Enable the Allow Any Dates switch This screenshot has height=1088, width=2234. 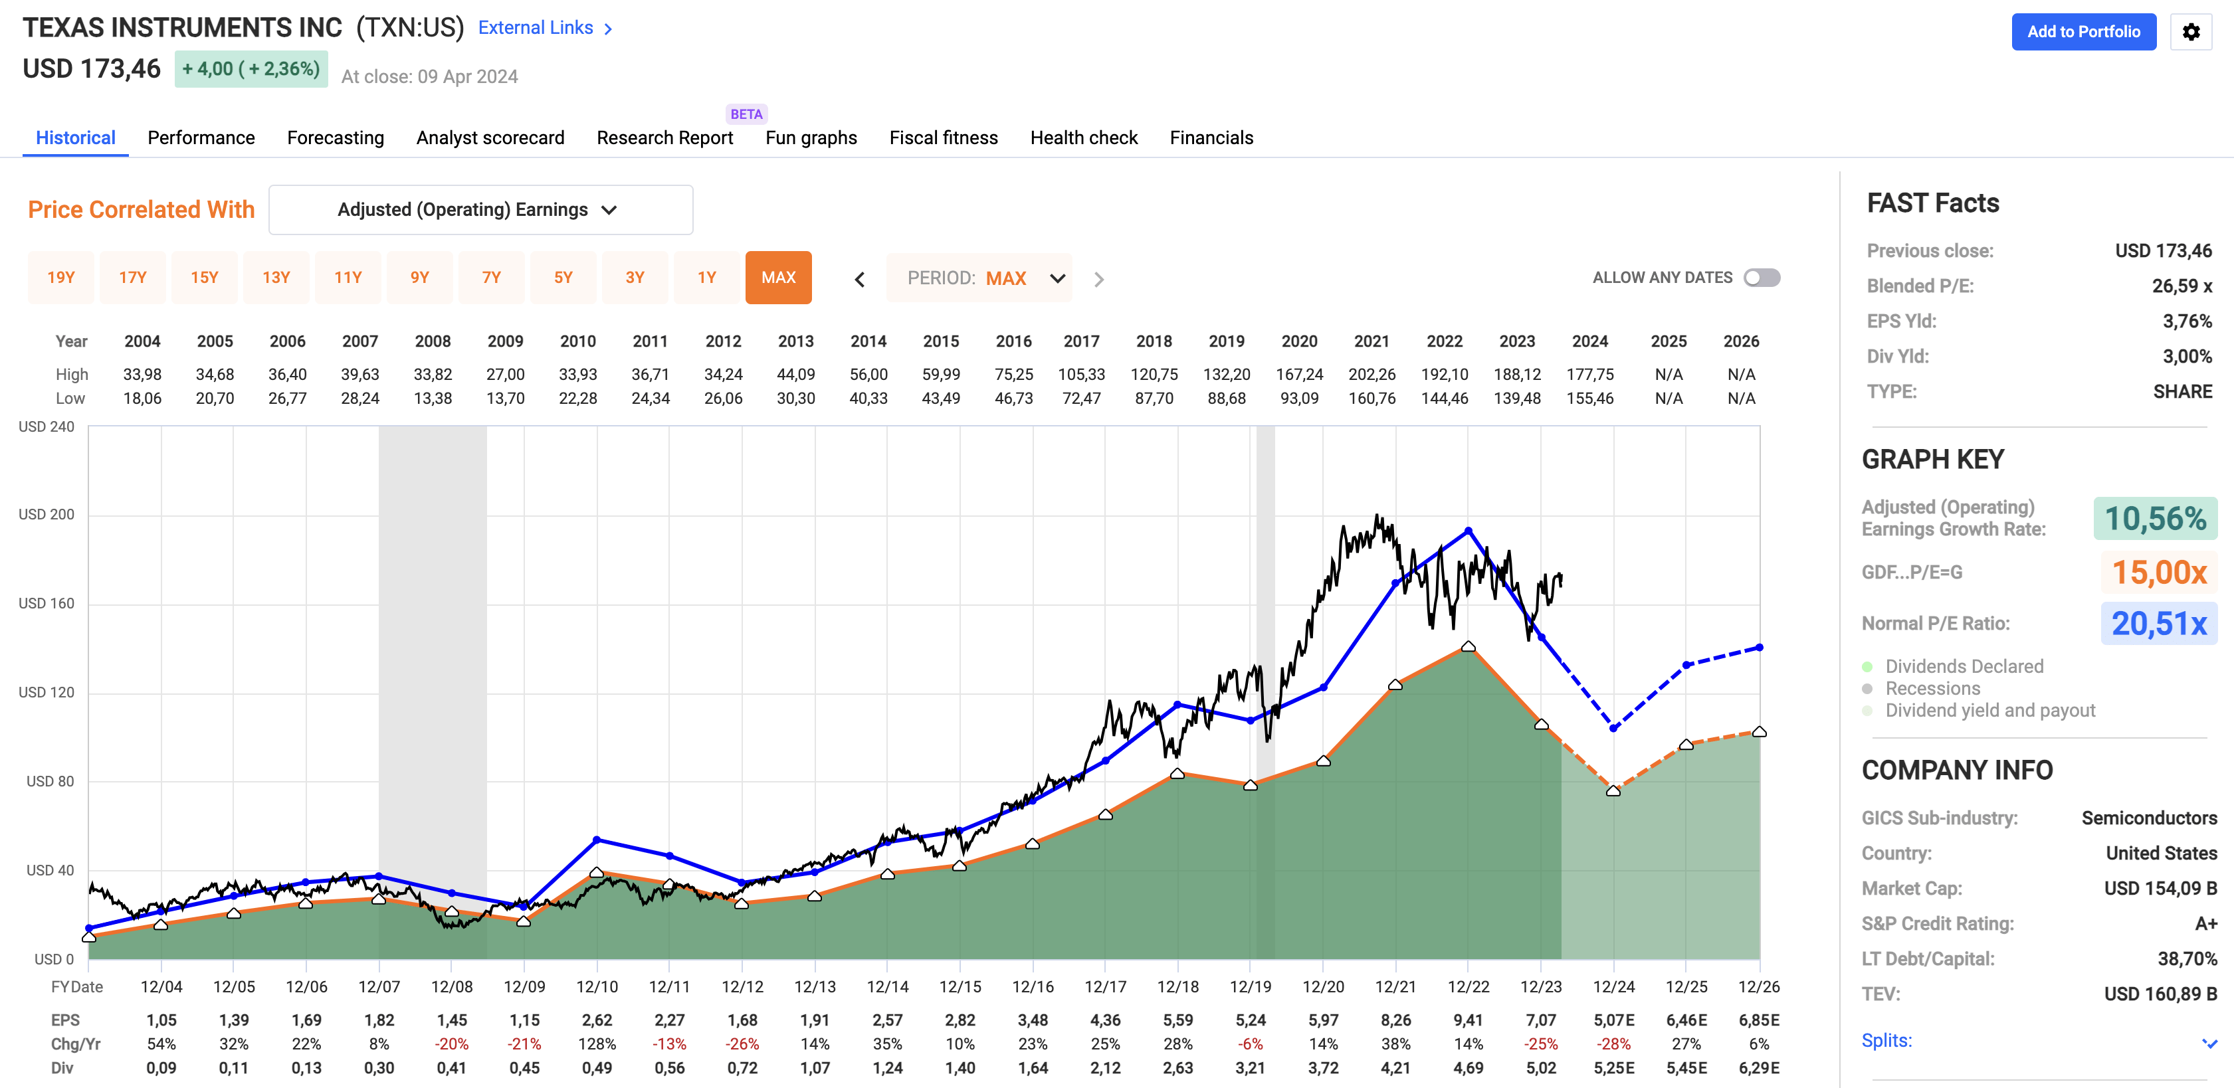[1762, 278]
